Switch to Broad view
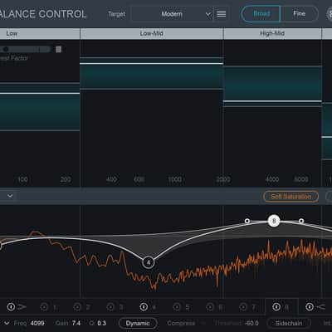332x332 pixels. click(x=261, y=13)
